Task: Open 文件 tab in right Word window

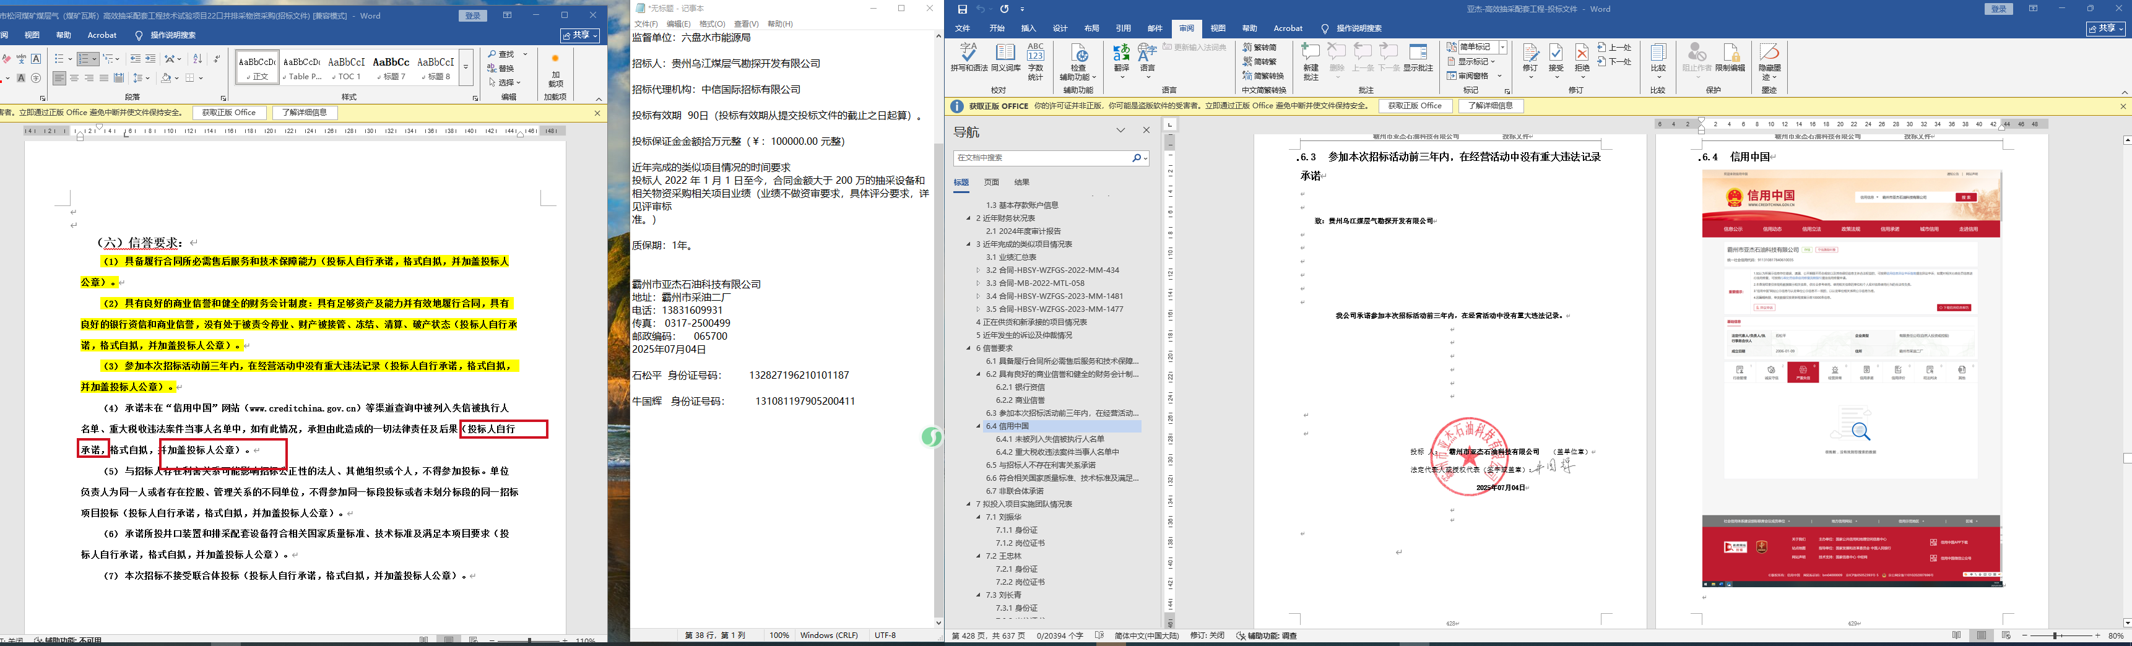Action: (x=963, y=28)
